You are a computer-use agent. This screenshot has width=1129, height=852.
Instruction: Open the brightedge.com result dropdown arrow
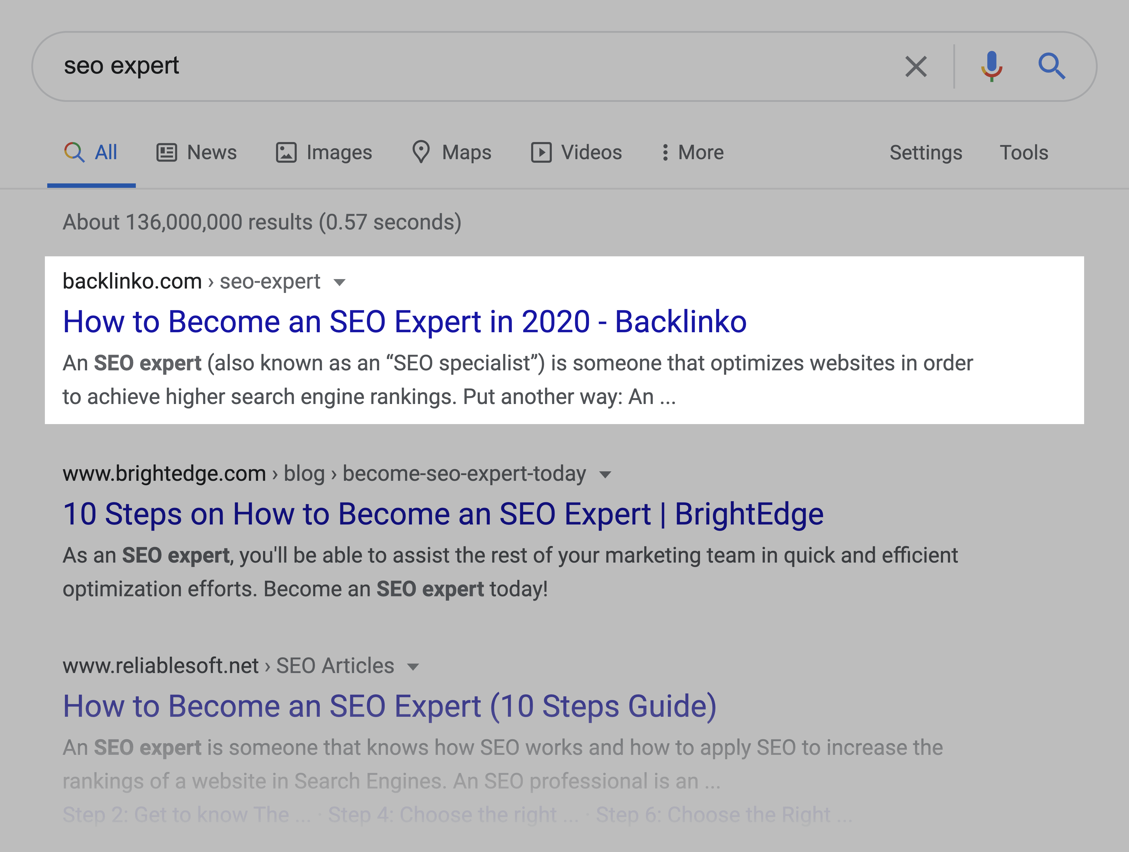(x=605, y=474)
